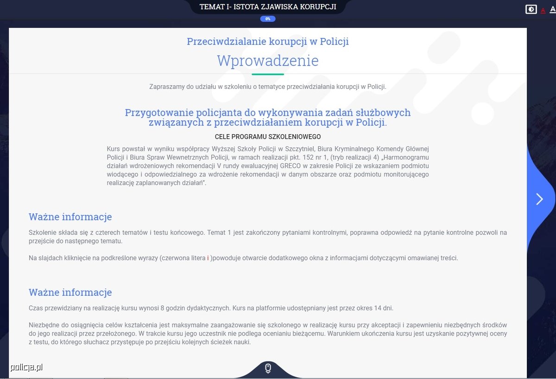Click the 0% course progress indicator
Image resolution: width=556 pixels, height=379 pixels.
[268, 19]
